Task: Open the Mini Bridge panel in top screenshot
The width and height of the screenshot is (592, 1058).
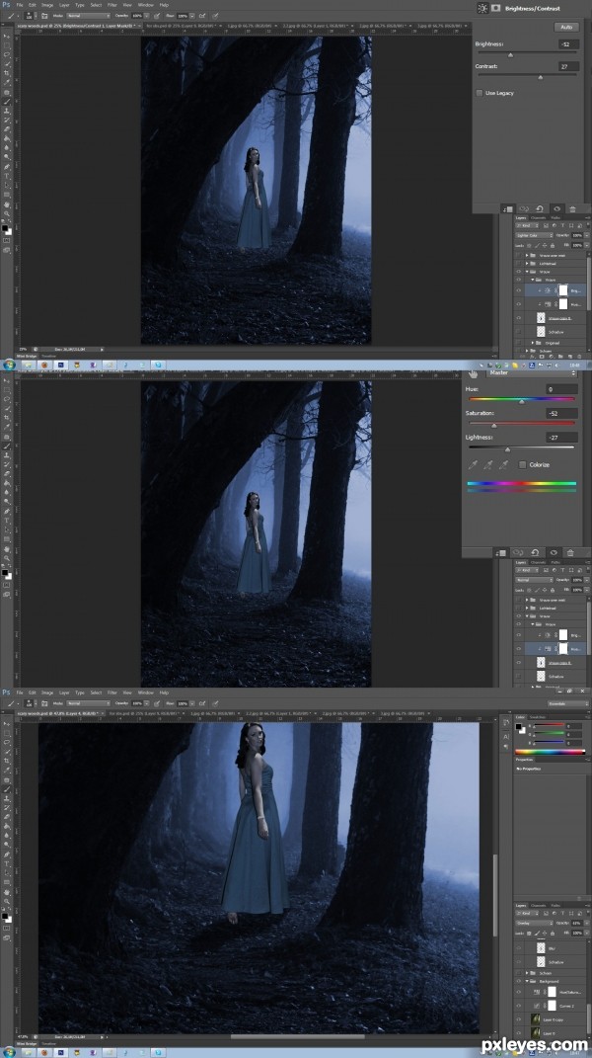Action: point(29,356)
